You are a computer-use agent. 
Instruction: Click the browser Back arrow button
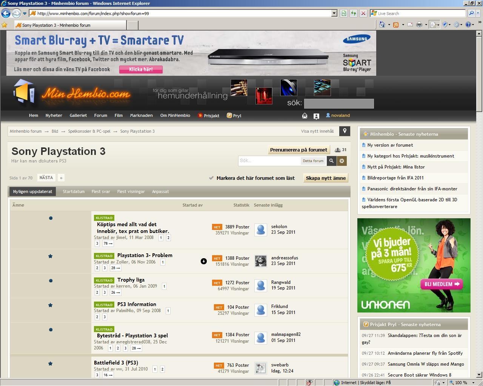6,13
